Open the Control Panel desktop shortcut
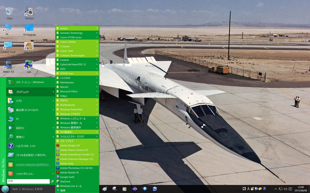 8,47
